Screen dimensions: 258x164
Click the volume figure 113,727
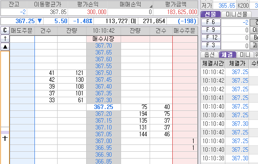click(x=117, y=21)
